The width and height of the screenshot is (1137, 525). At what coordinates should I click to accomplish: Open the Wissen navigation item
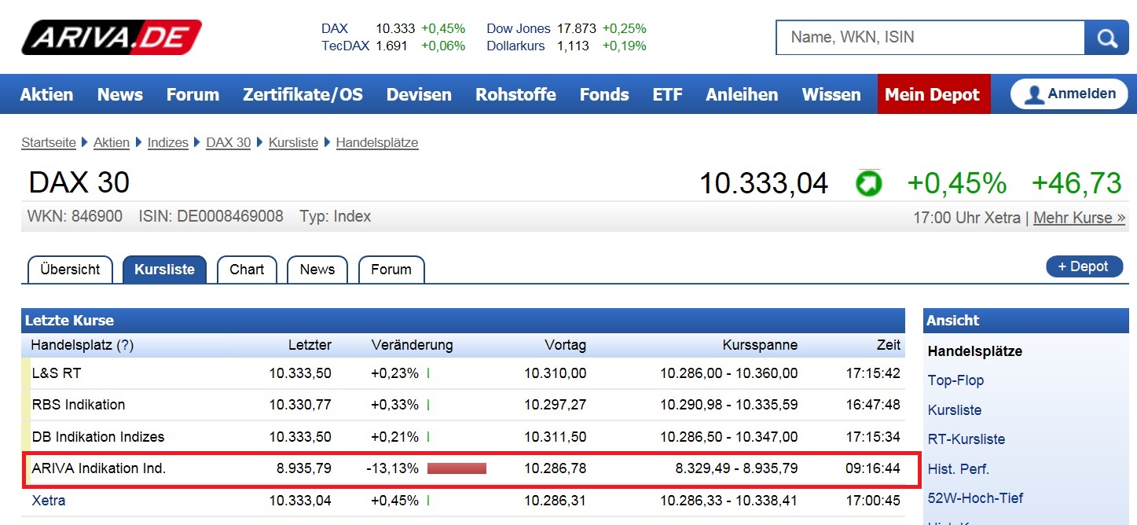pyautogui.click(x=831, y=95)
